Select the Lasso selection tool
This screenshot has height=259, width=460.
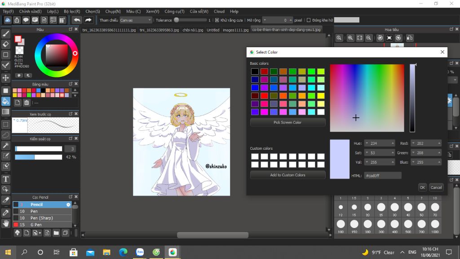[x=5, y=135]
